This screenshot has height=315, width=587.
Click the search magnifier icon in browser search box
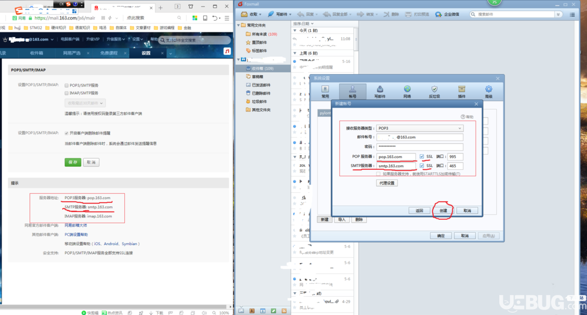(x=180, y=18)
